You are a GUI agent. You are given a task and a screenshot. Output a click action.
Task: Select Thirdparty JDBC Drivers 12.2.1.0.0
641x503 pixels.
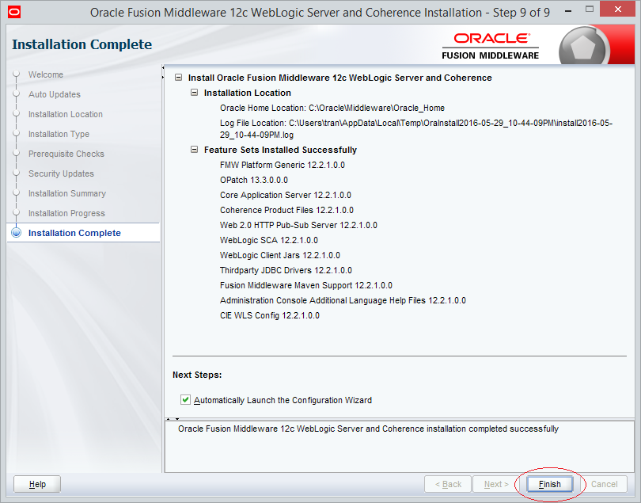tap(286, 270)
